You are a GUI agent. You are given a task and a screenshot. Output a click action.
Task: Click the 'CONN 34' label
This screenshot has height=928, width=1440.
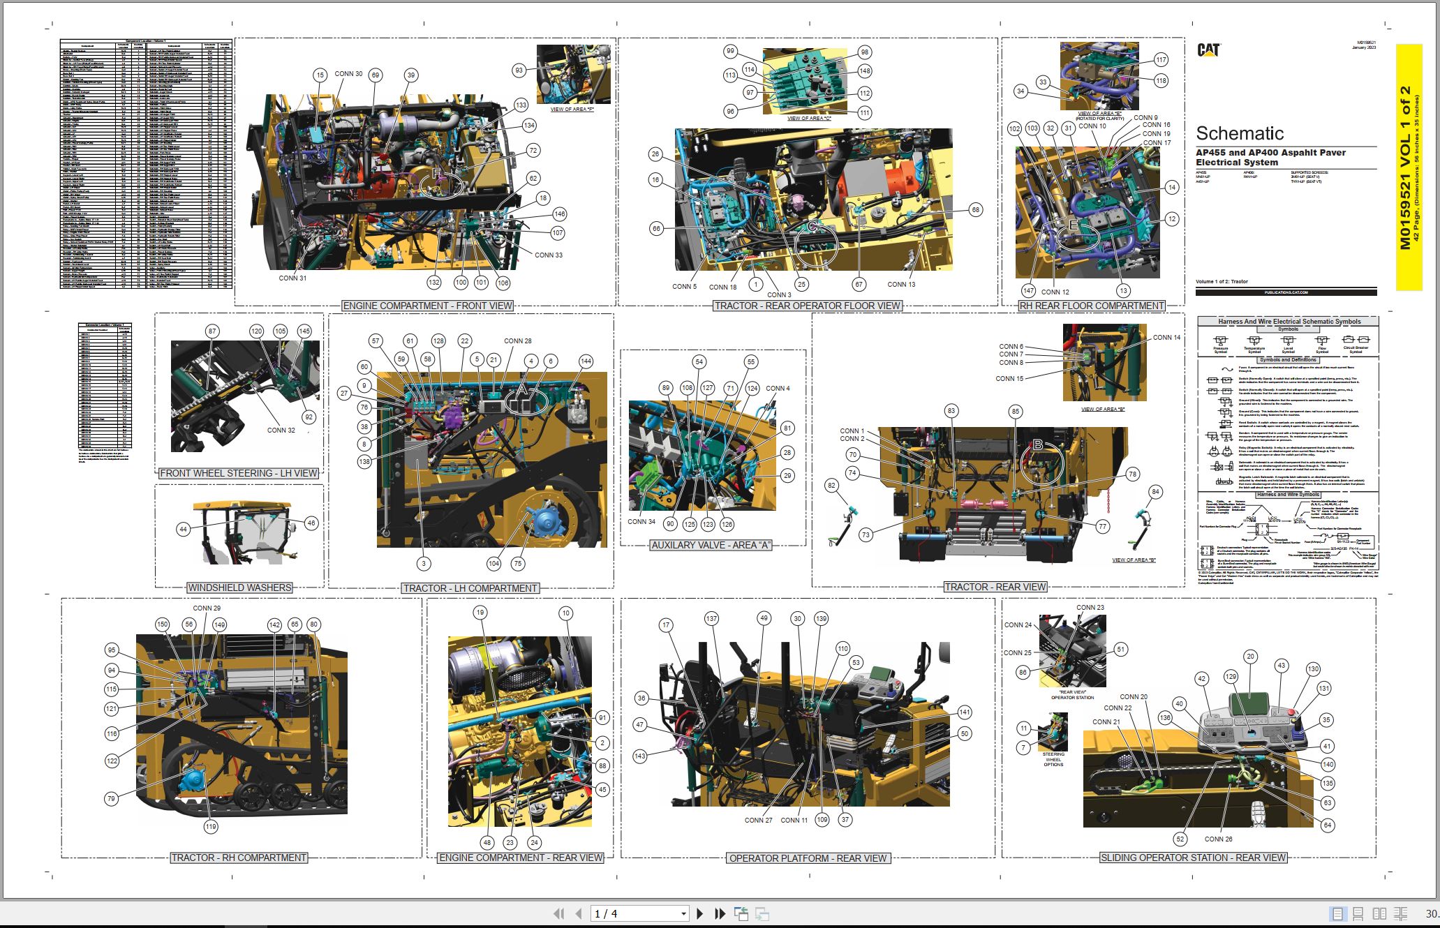point(641,521)
